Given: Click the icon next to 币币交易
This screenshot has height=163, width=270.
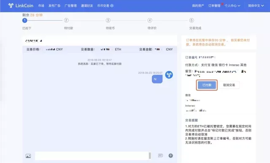Looking at the screenshot, I should coord(112,5).
